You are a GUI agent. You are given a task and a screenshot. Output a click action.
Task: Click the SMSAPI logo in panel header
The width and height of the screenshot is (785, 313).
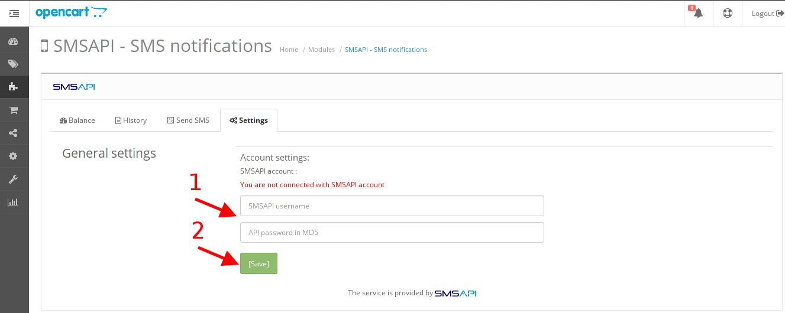tap(74, 87)
